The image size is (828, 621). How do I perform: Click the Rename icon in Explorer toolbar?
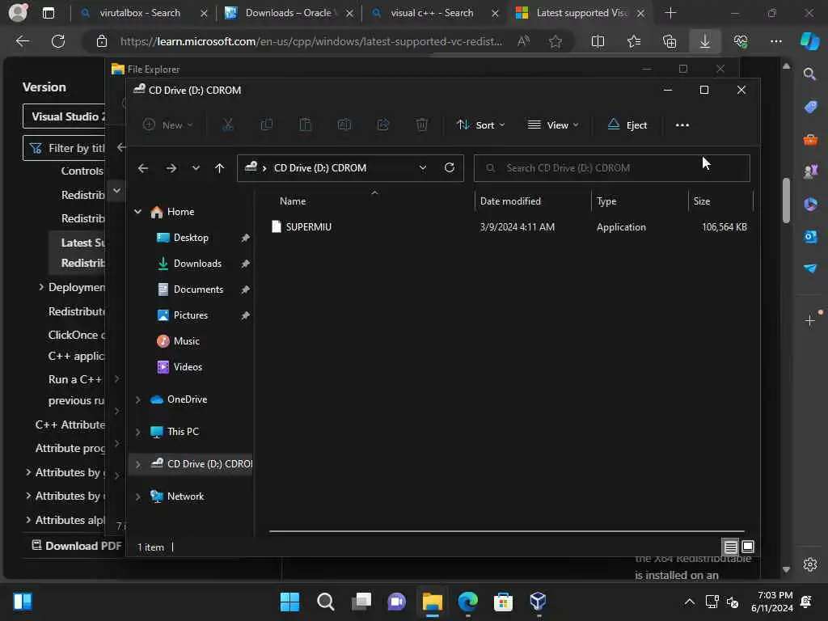[344, 125]
